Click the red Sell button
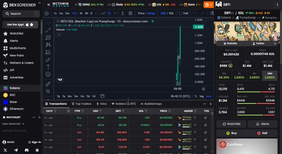Viewport: 282px width, 154px height. click(262, 133)
